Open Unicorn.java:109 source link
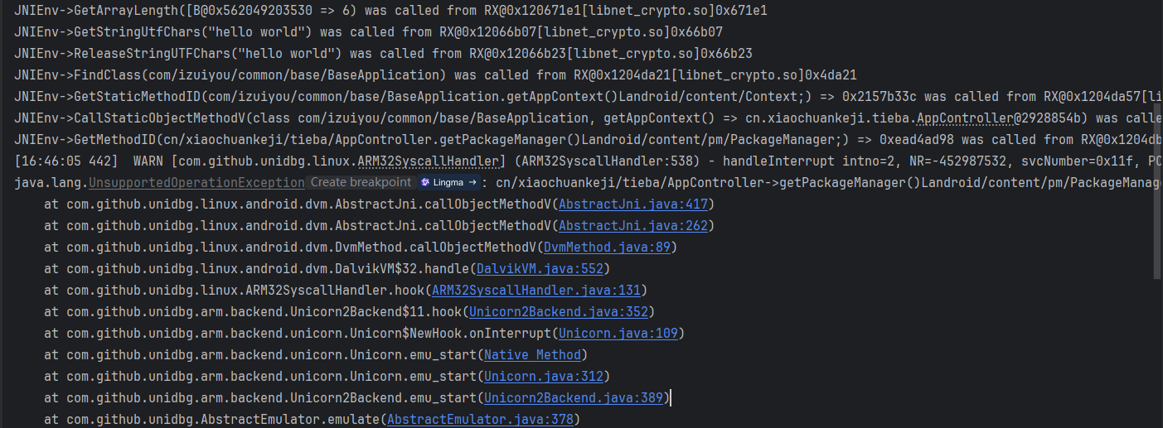 (x=618, y=333)
